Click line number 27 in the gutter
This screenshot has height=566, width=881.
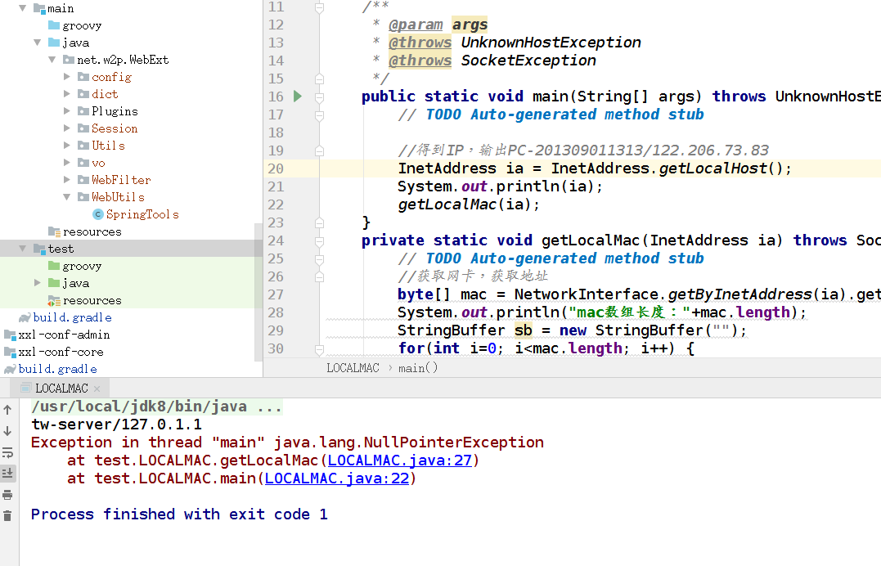tap(276, 294)
